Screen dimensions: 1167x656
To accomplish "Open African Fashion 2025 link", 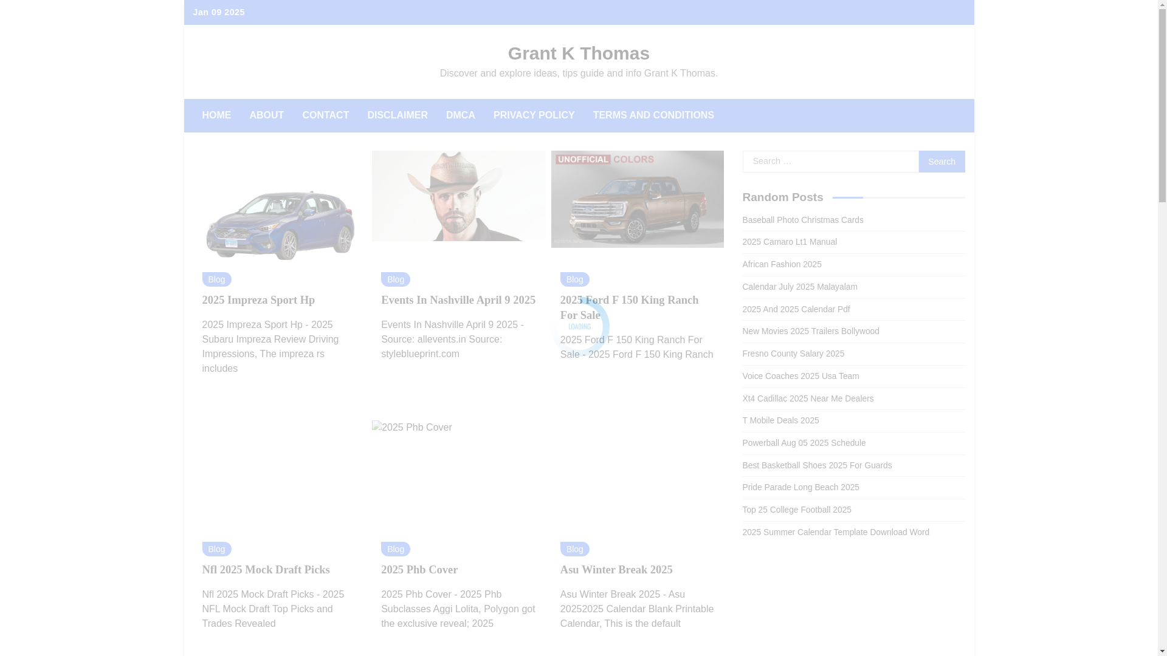I will (x=782, y=264).
